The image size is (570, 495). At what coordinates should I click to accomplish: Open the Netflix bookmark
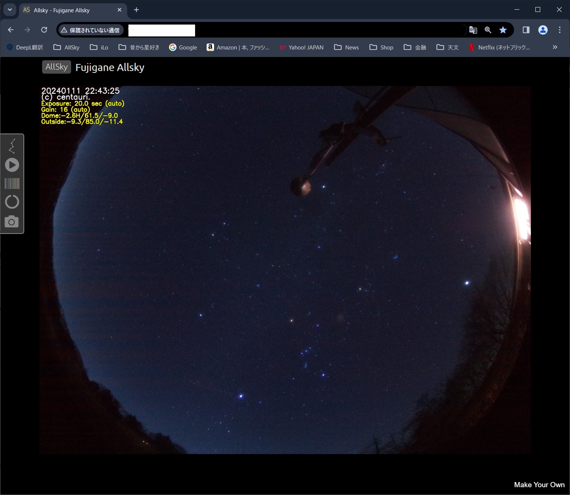(x=499, y=47)
